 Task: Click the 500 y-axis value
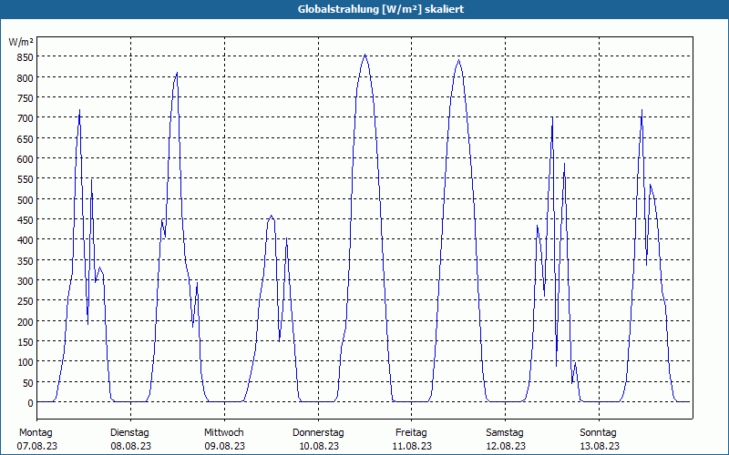coord(25,199)
